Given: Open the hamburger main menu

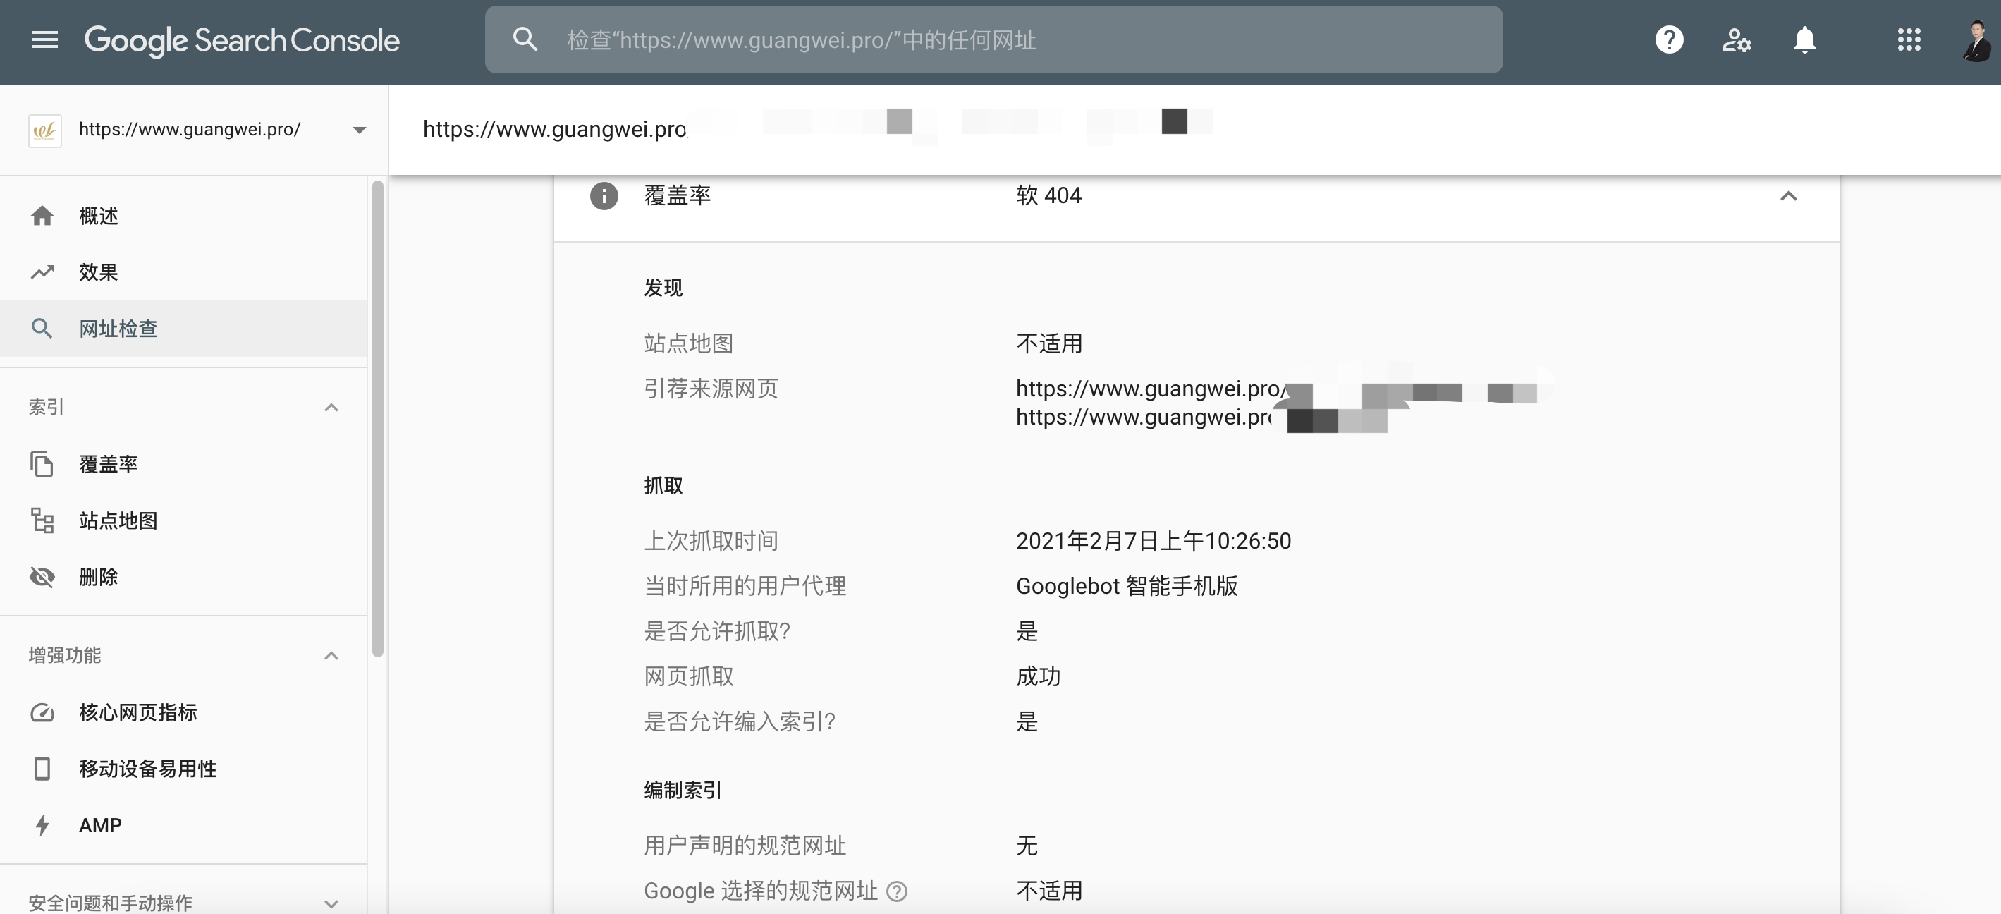Looking at the screenshot, I should coord(45,39).
